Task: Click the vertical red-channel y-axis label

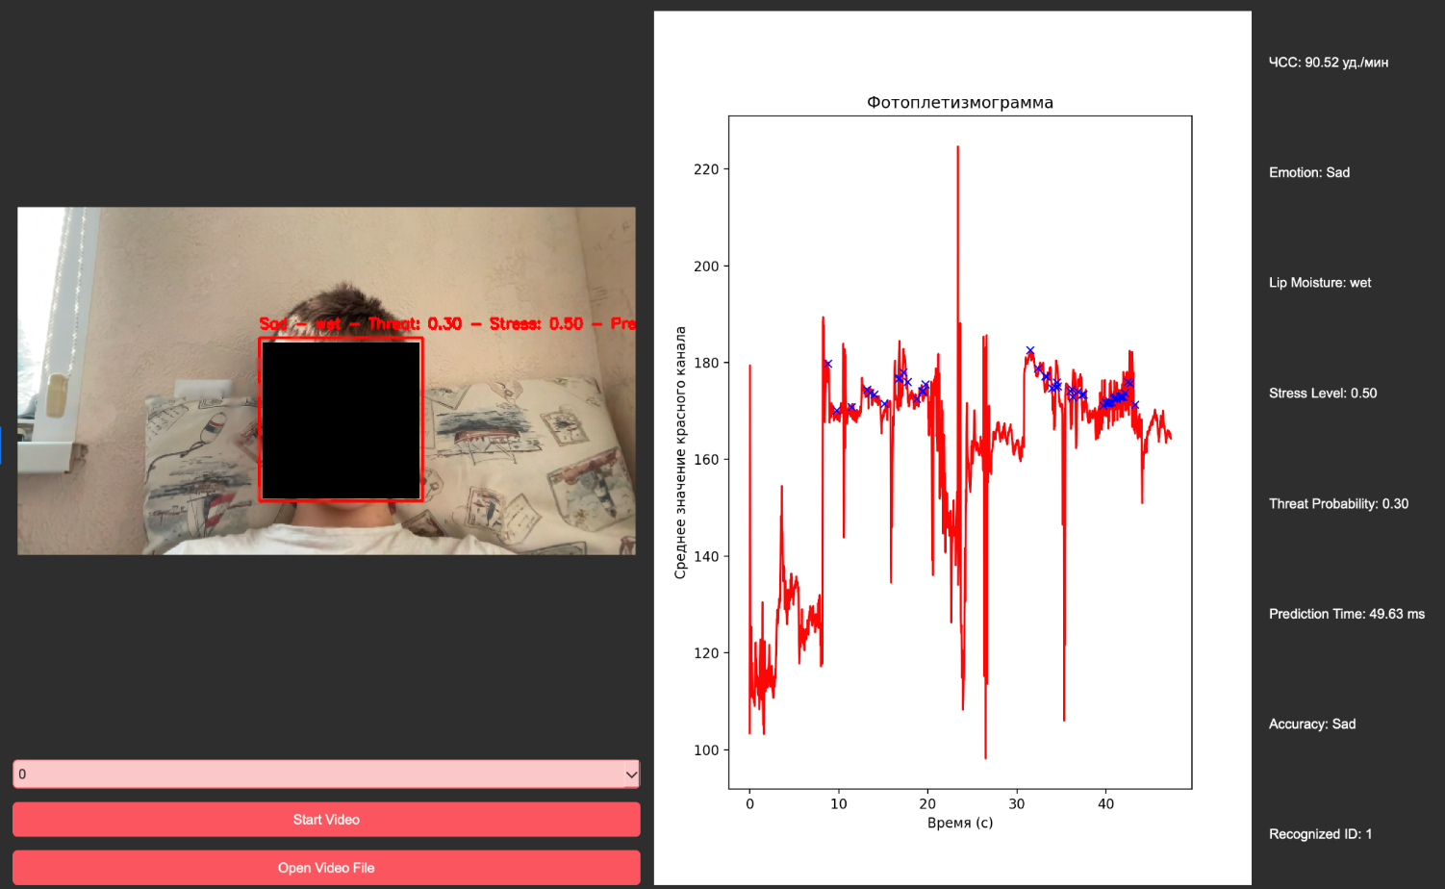Action: tap(680, 452)
